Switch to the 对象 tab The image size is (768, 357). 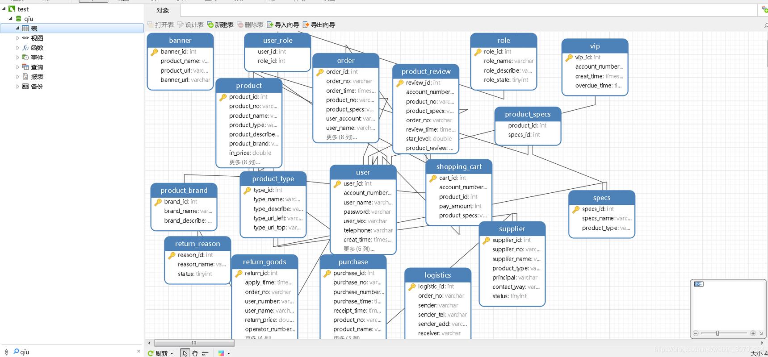(163, 10)
